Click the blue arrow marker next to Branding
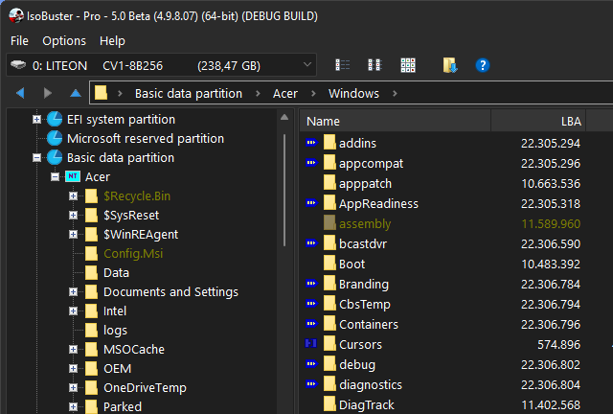The height and width of the screenshot is (414, 613). pyautogui.click(x=311, y=284)
